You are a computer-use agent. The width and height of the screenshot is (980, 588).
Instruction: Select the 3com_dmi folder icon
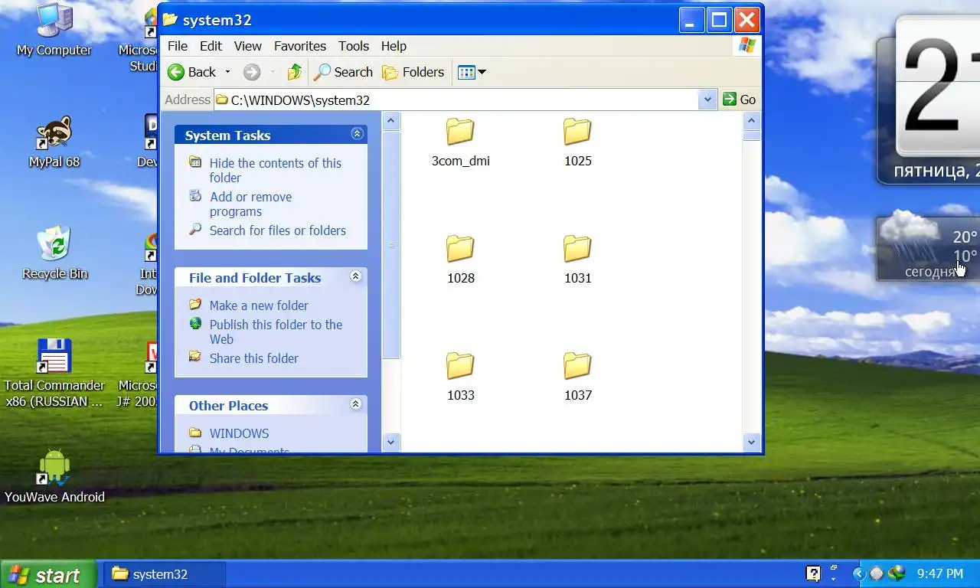pyautogui.click(x=460, y=132)
